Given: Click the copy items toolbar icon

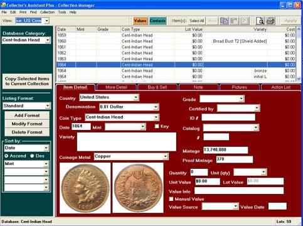Looking at the screenshot, I should [x=224, y=21].
